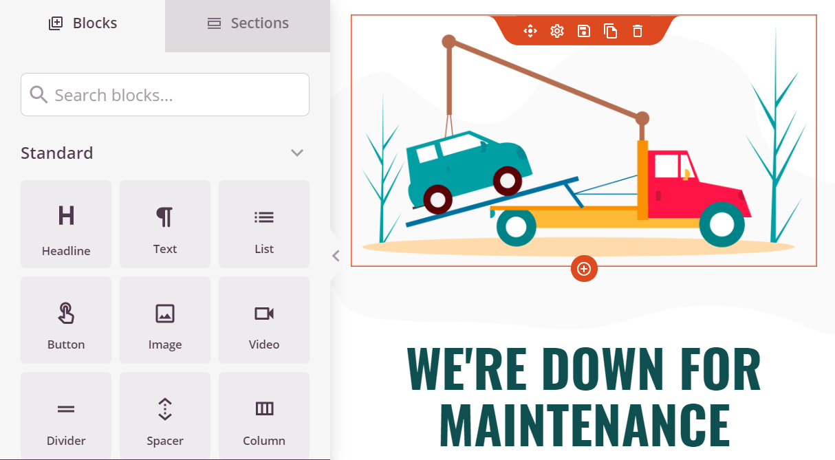Collapse the Standard blocks section
The image size is (835, 460).
click(x=297, y=153)
